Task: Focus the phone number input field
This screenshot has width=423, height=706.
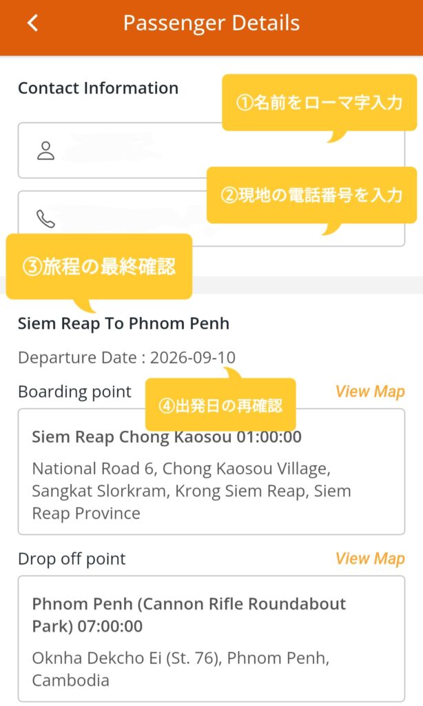Action: (211, 219)
